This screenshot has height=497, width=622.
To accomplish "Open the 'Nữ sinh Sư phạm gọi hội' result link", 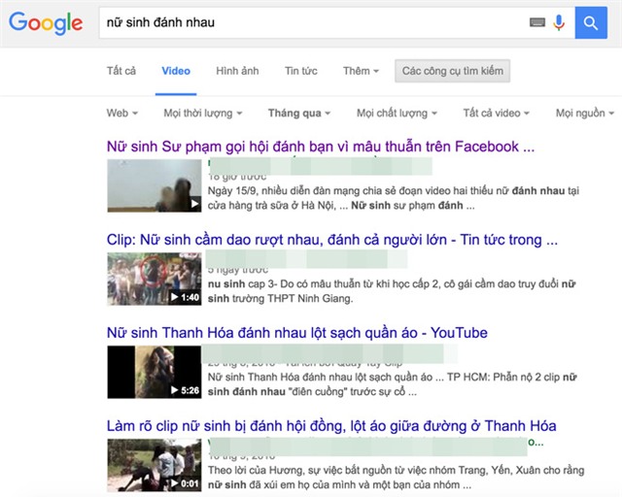I will click(x=320, y=147).
